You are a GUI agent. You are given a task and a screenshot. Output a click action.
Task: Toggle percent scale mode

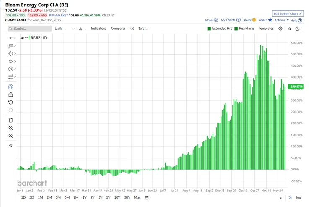click(x=290, y=197)
